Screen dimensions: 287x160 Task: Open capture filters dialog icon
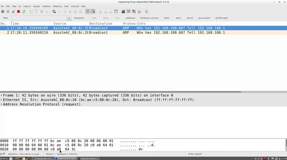click(123, 11)
